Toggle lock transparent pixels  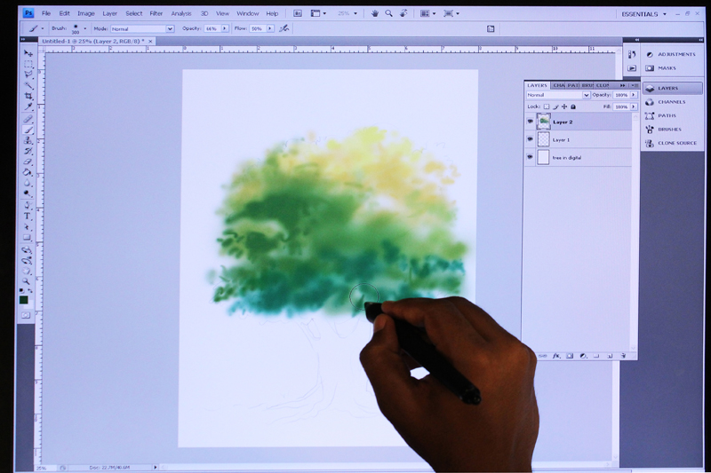[547, 106]
